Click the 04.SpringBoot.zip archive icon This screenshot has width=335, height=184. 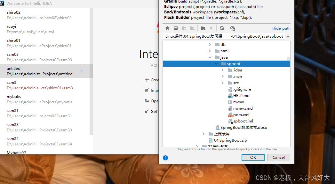coord(211,140)
